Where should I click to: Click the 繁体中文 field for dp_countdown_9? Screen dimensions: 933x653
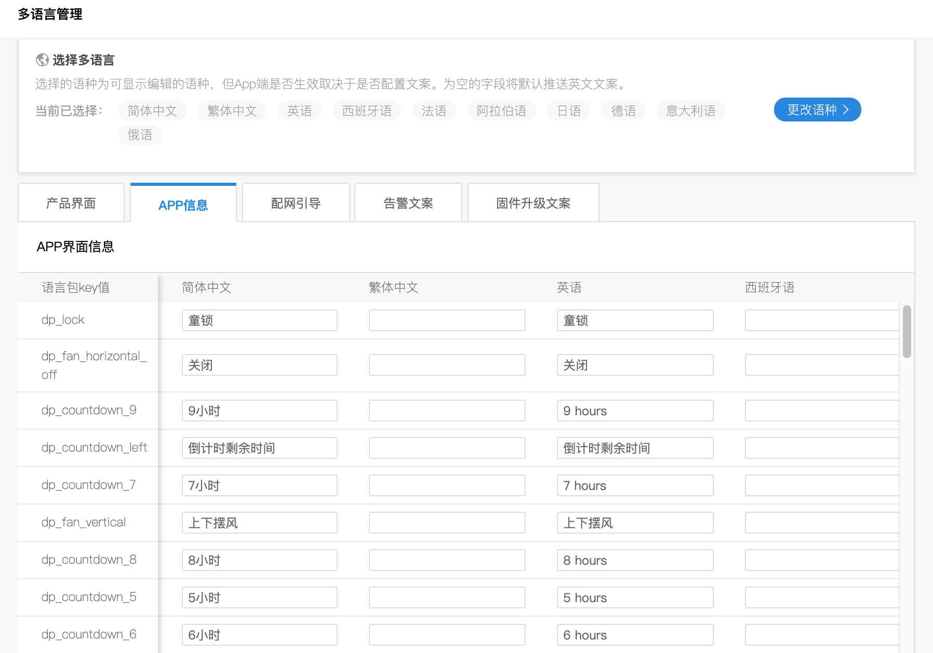click(447, 411)
